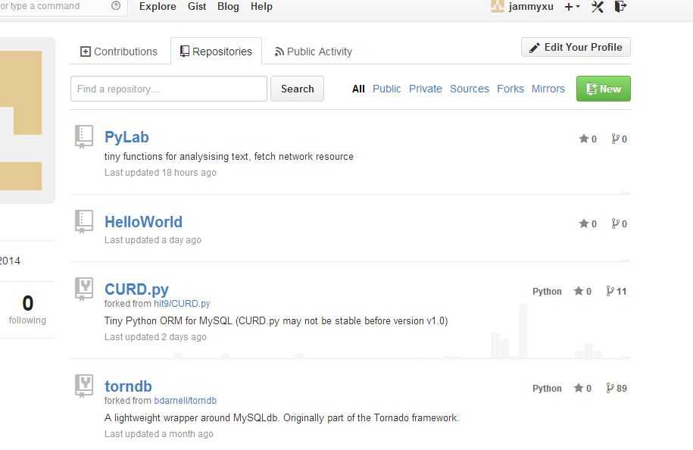Click the PyLab repository book icon
Image resolution: width=693 pixels, height=450 pixels.
84,136
